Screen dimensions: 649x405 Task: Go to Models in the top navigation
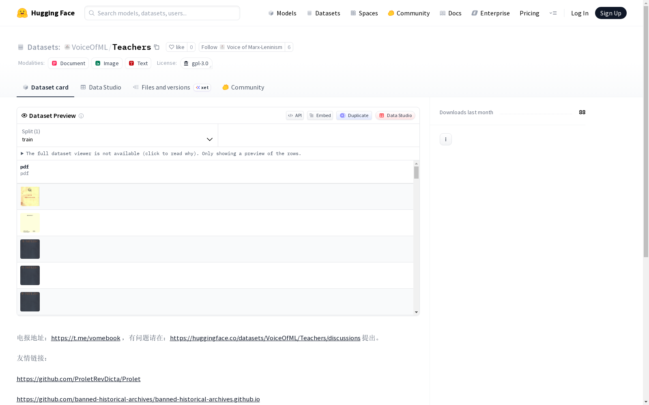click(x=282, y=13)
